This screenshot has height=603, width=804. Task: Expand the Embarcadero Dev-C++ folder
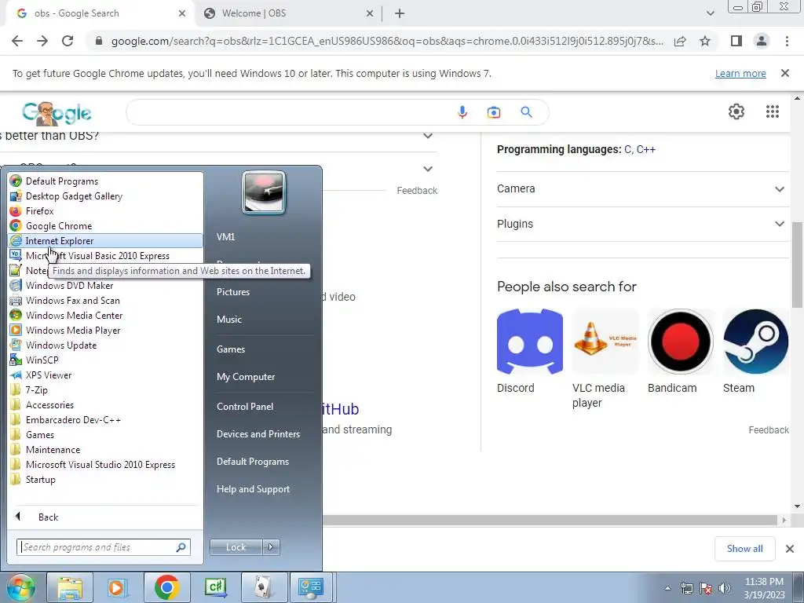point(105,419)
